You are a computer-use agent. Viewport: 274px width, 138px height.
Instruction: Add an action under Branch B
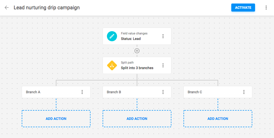(x=137, y=119)
